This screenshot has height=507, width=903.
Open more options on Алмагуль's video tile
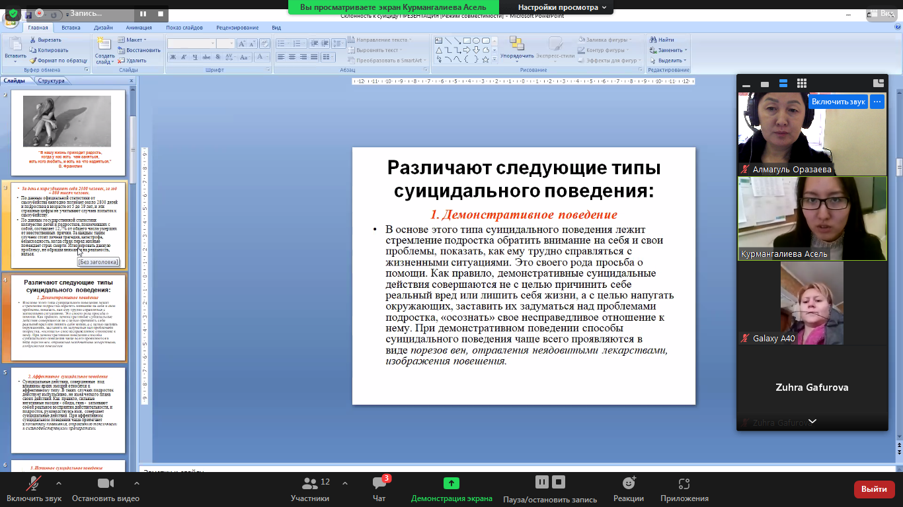tap(877, 102)
